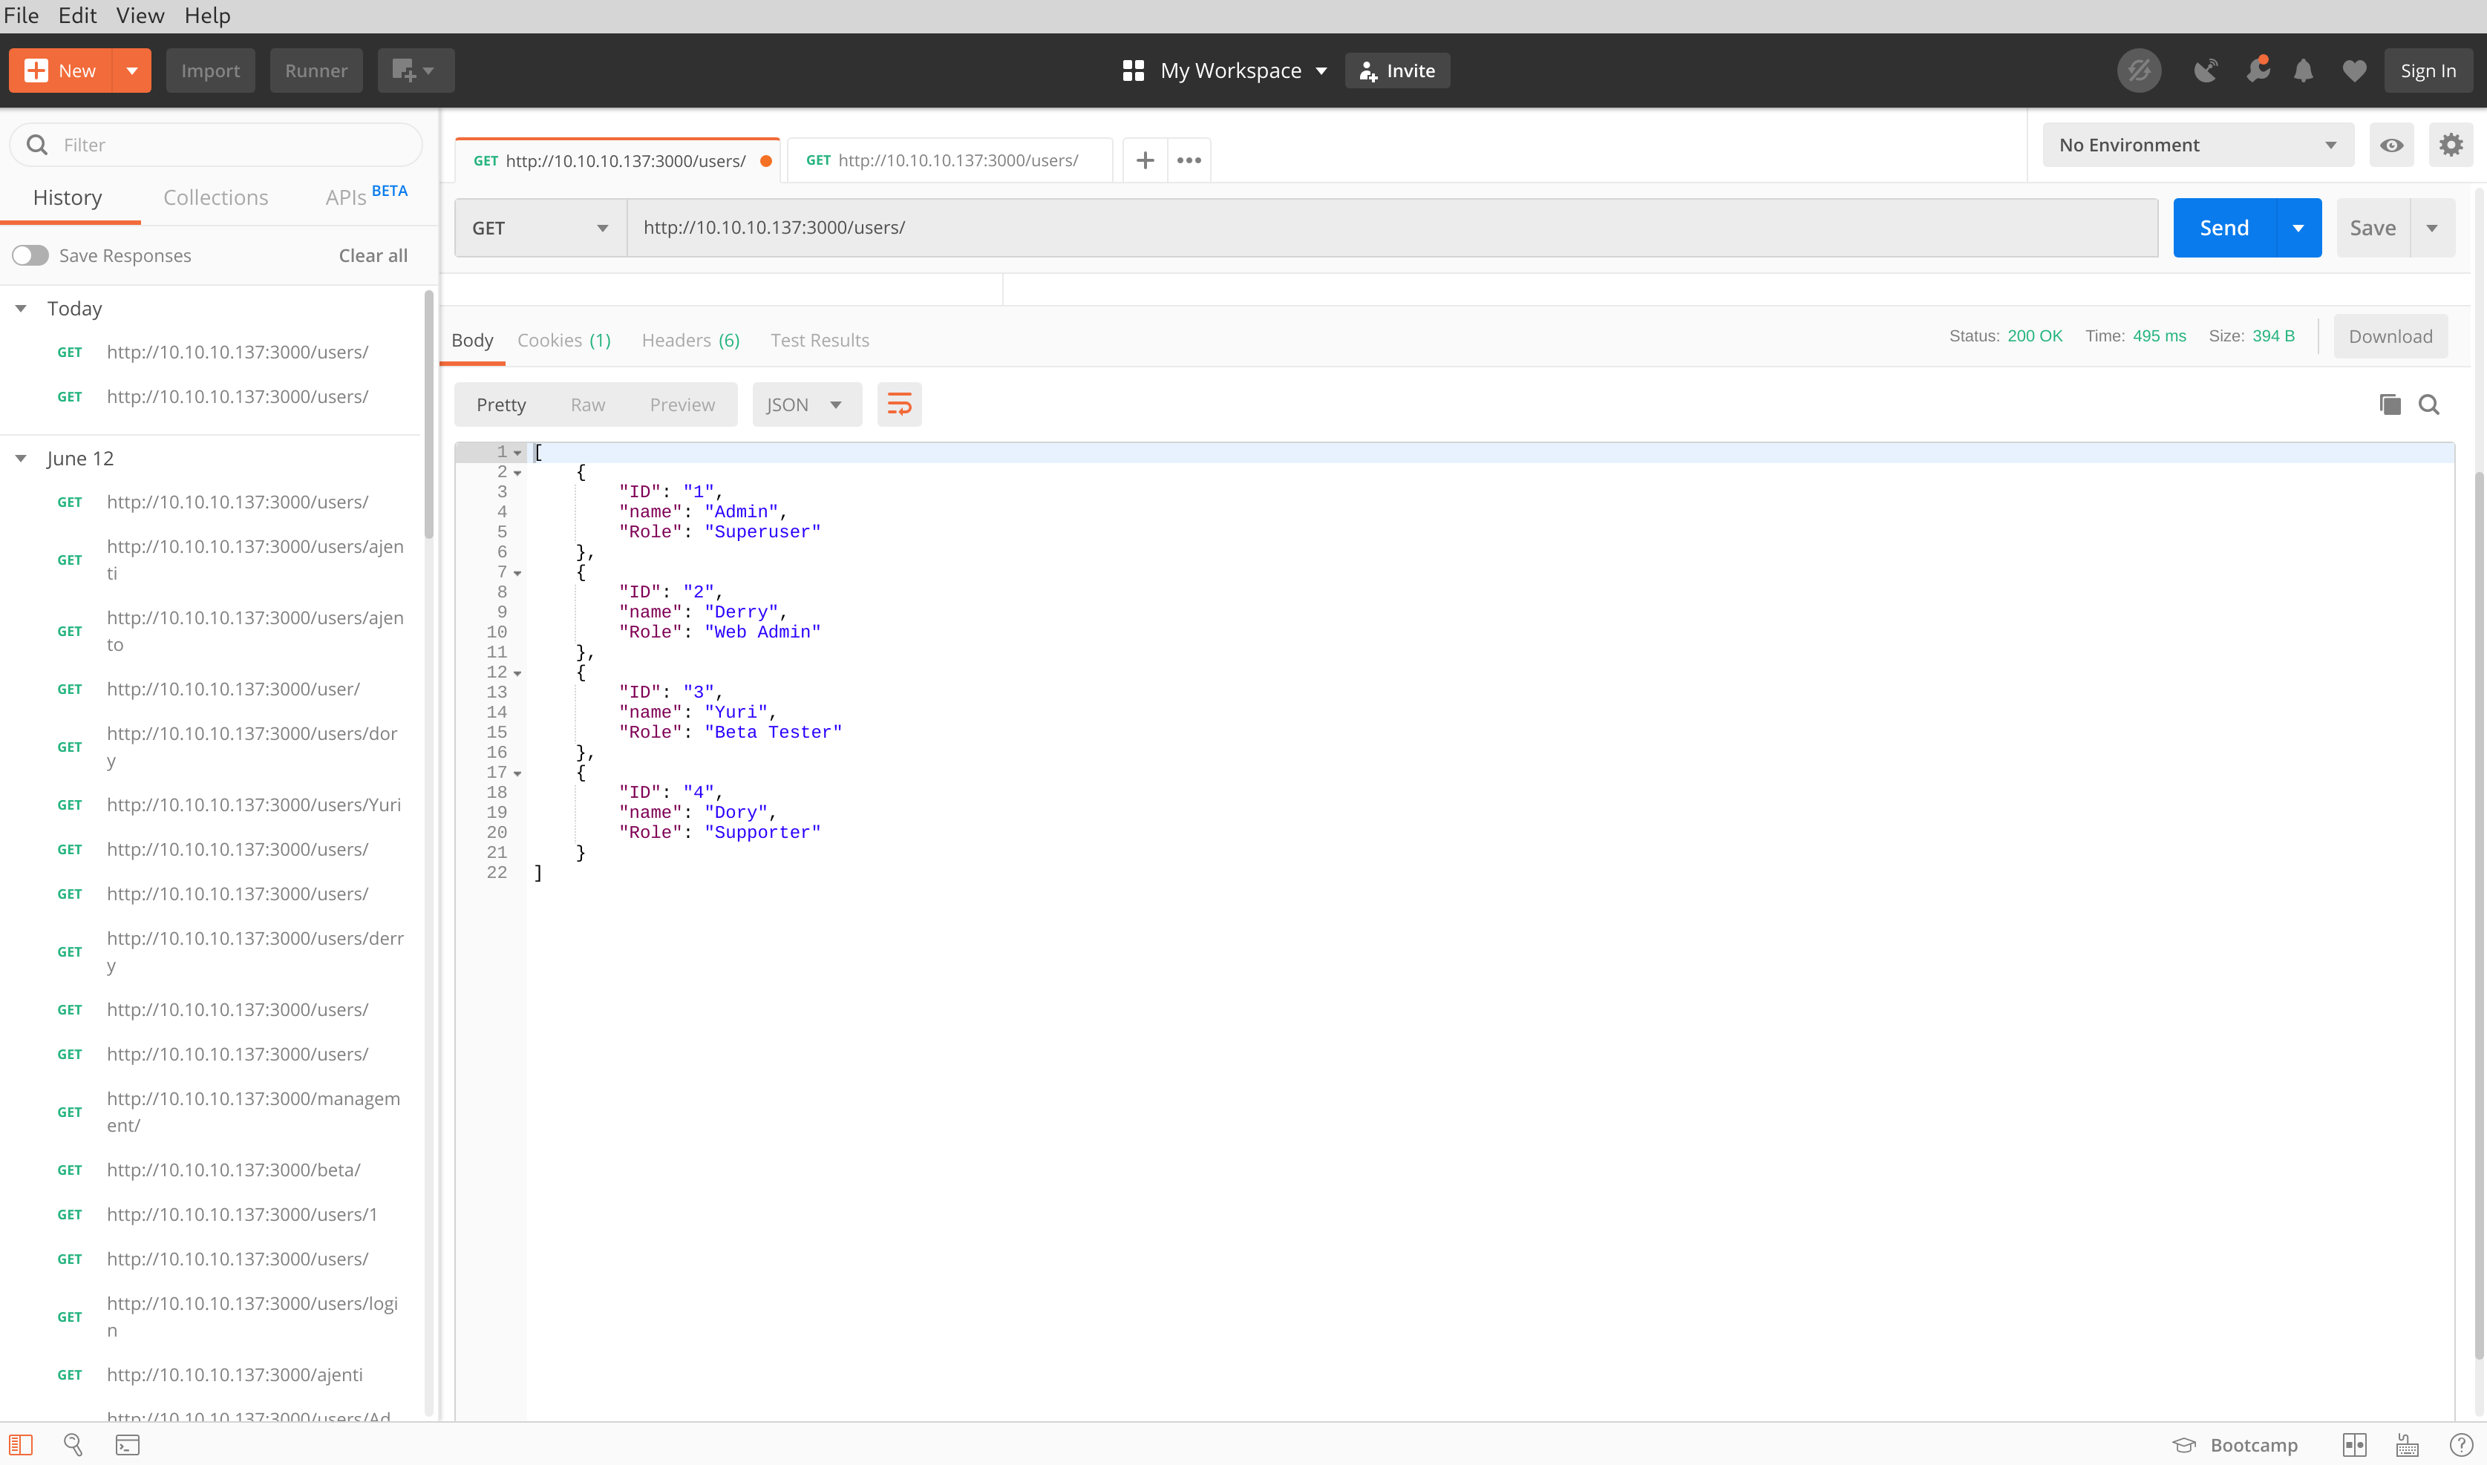Image resolution: width=2487 pixels, height=1465 pixels.
Task: Copy response body to clipboard icon
Action: coord(2390,404)
